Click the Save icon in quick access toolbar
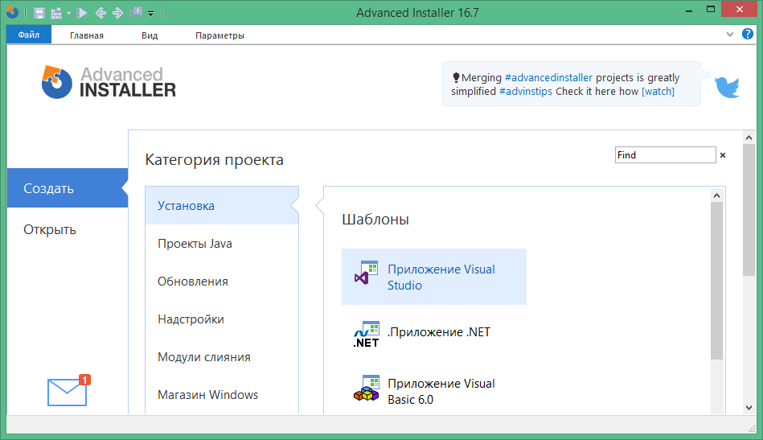 (39, 13)
